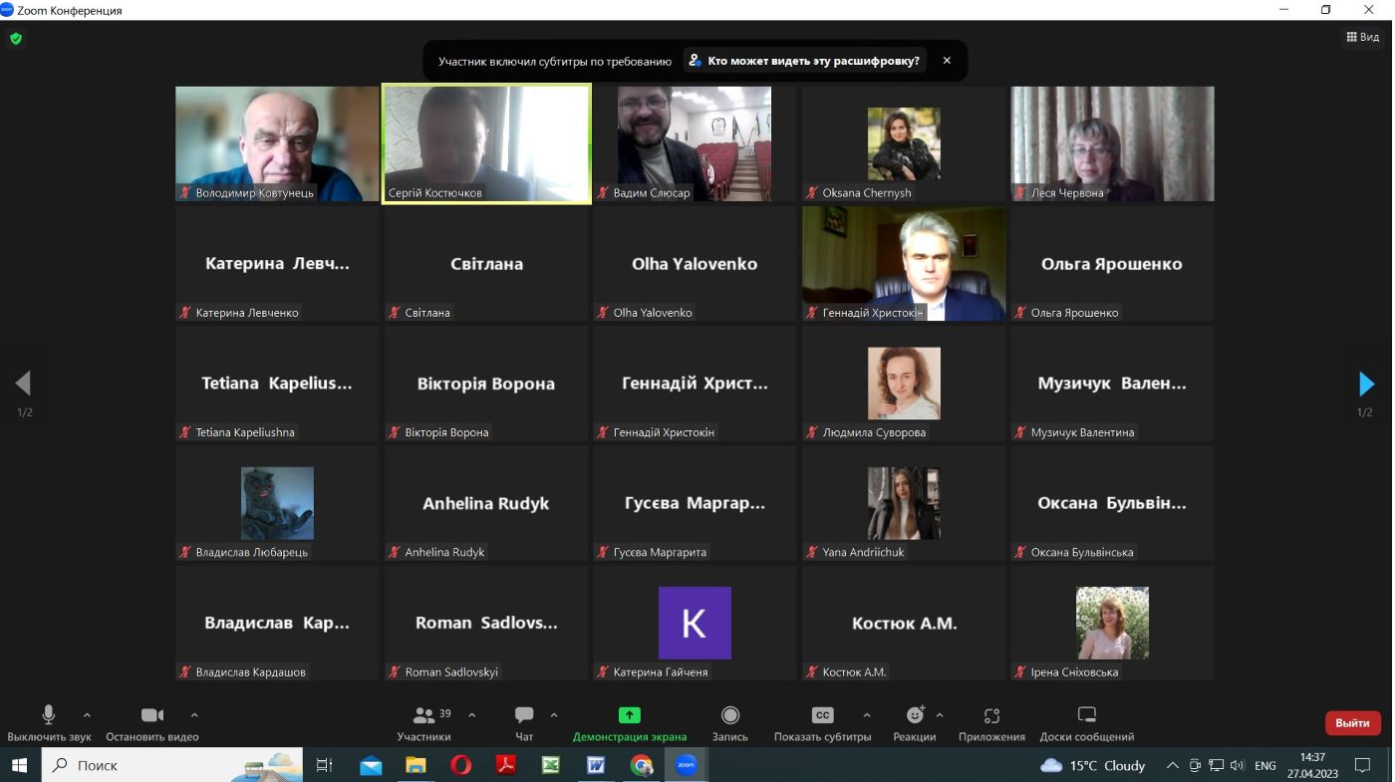Viewport: 1395px width, 782px height.
Task: Click Кто может видеть эту расшифровку
Action: 805,61
